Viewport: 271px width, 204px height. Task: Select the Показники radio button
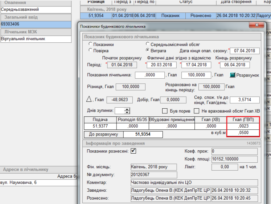pos(90,44)
